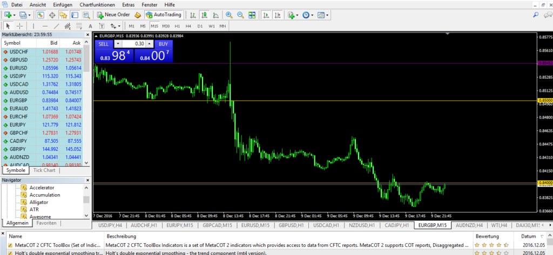Click the Zoom In magnifier icon
553x255 pixels.
coord(229,15)
